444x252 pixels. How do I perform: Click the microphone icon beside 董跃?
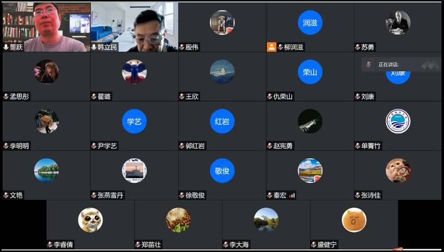click(6, 48)
